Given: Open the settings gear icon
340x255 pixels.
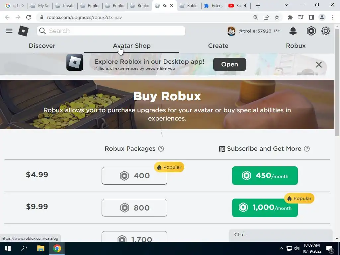Looking at the screenshot, I should point(326,31).
